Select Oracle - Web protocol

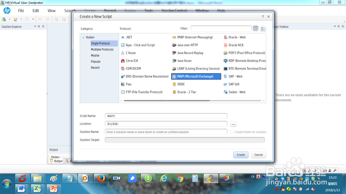point(235,37)
